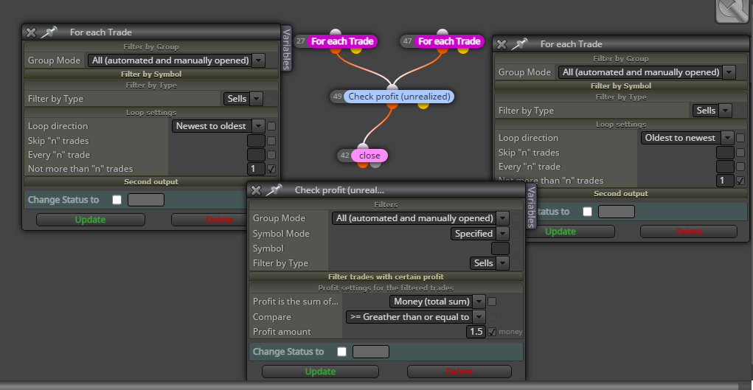Click the pin icon on the right For each Trade panel
Screen dimensions: 753x390
[x=520, y=44]
